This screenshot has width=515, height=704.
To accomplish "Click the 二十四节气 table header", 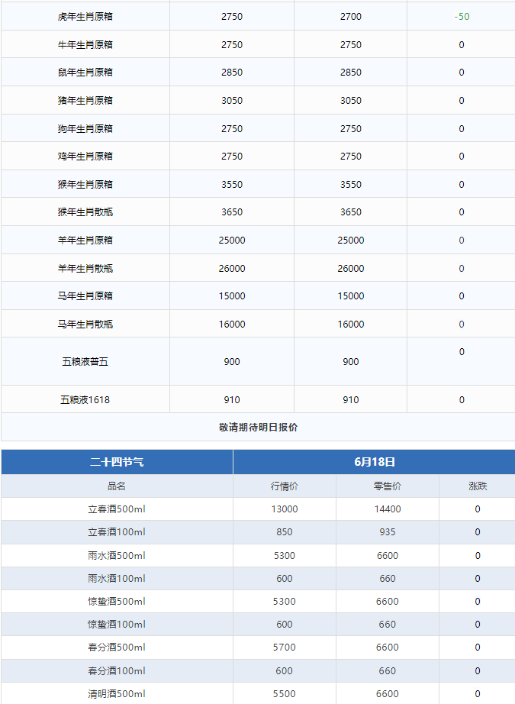I will 117,462.
